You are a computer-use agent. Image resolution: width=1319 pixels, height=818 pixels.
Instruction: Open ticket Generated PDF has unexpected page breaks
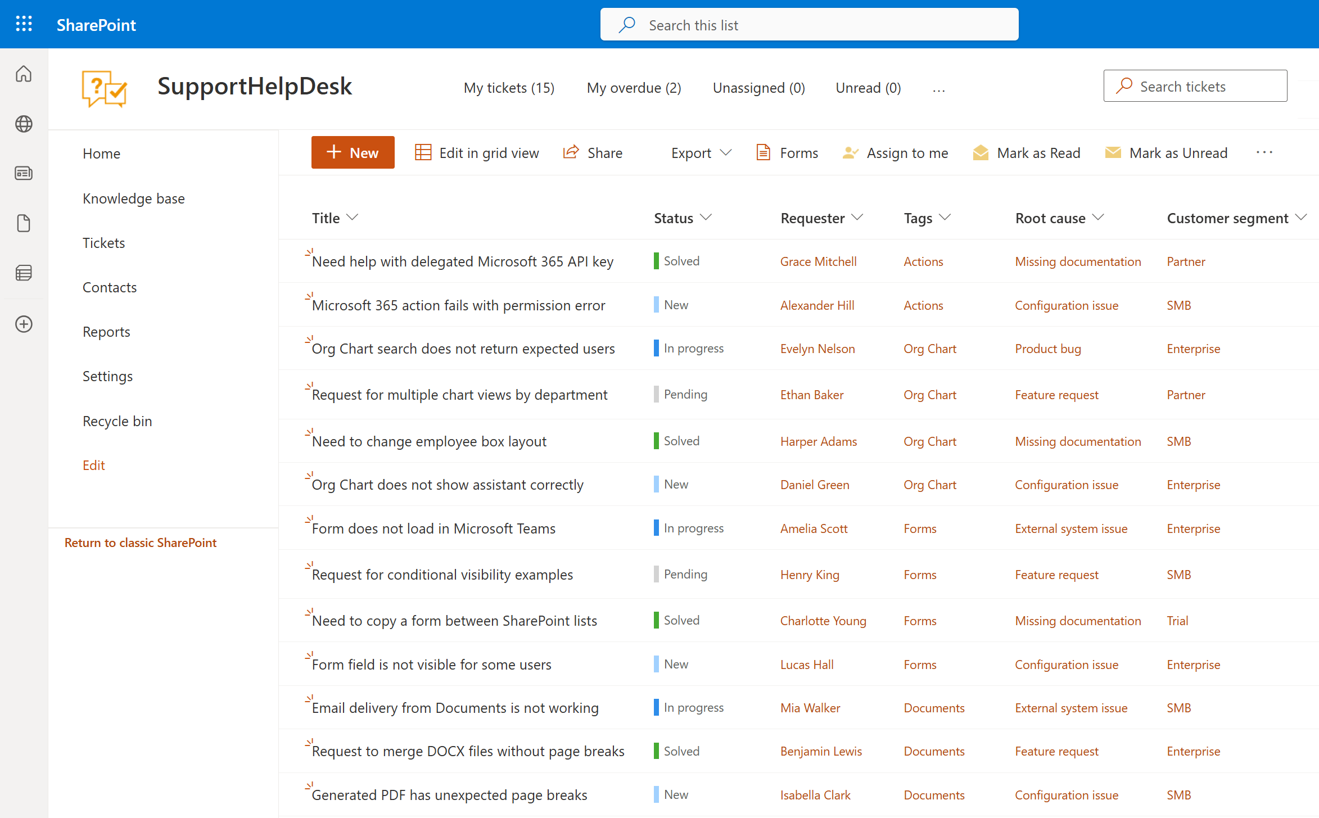click(449, 795)
